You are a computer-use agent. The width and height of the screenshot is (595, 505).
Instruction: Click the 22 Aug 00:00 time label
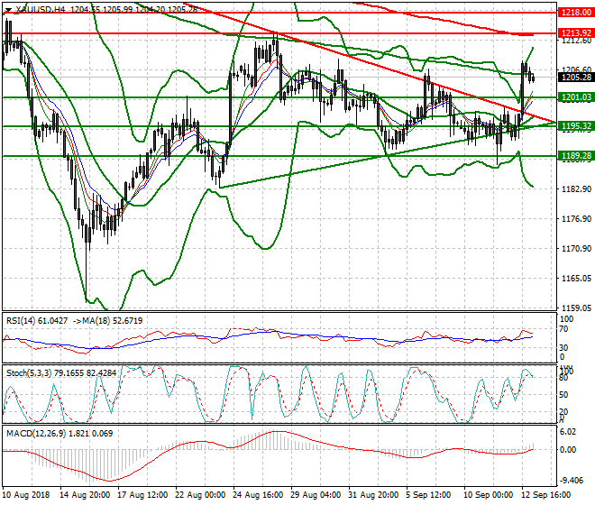click(200, 495)
